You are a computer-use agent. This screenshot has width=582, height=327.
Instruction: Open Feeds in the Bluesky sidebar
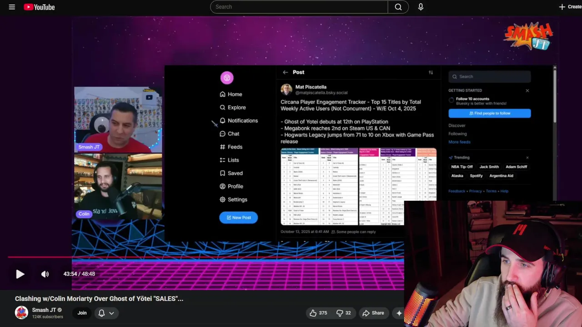(x=231, y=147)
